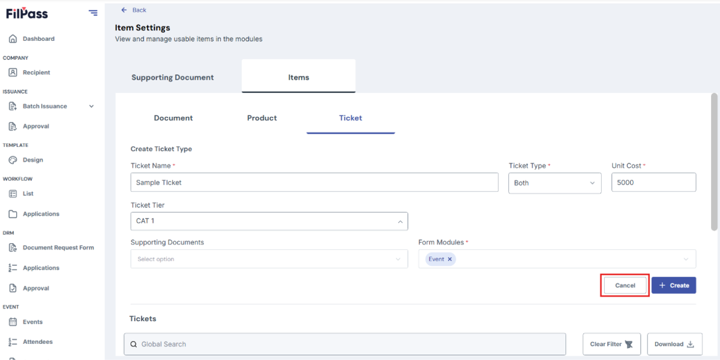
Task: Select the Items tab
Action: click(299, 77)
